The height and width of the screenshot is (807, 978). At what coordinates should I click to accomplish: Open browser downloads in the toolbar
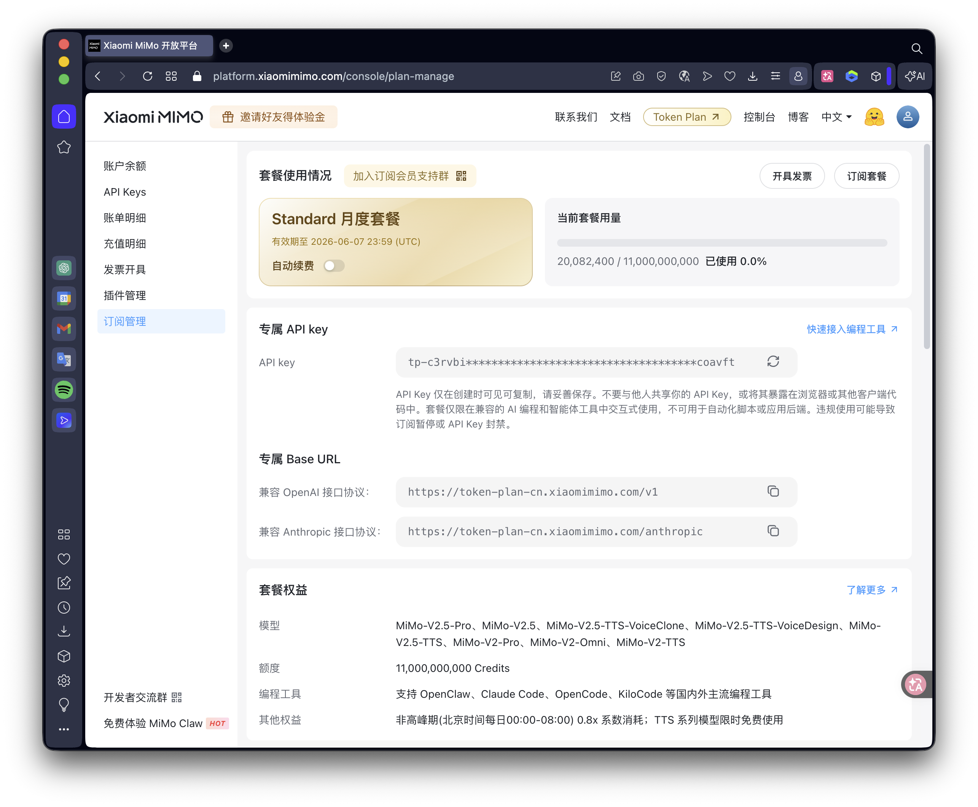click(752, 76)
